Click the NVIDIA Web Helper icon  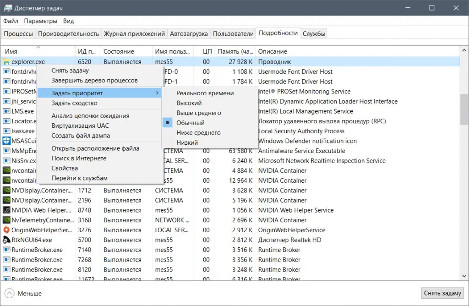pos(6,210)
